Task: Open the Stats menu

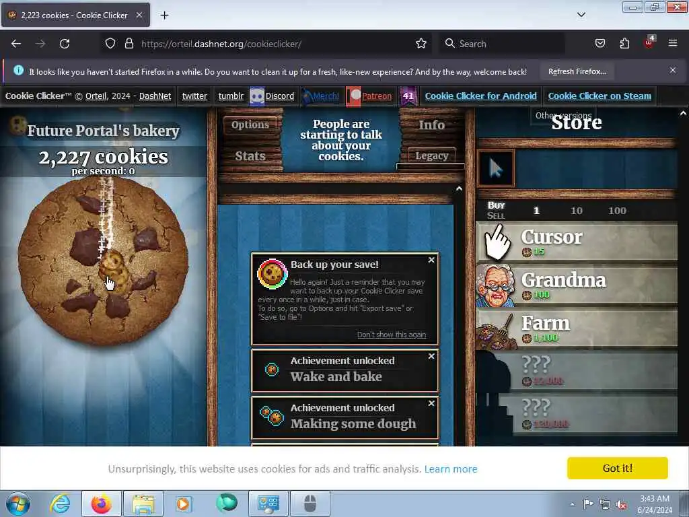Action: [250, 156]
